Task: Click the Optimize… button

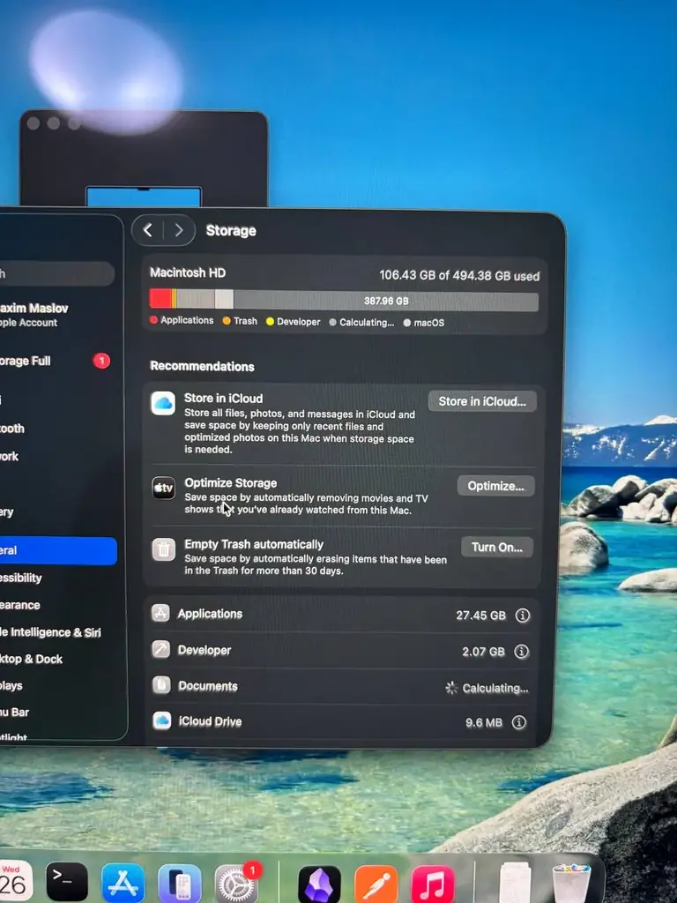Action: [495, 486]
